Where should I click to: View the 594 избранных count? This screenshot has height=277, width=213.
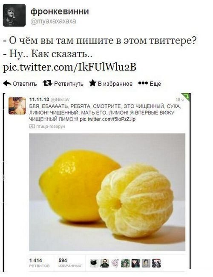click(x=70, y=263)
